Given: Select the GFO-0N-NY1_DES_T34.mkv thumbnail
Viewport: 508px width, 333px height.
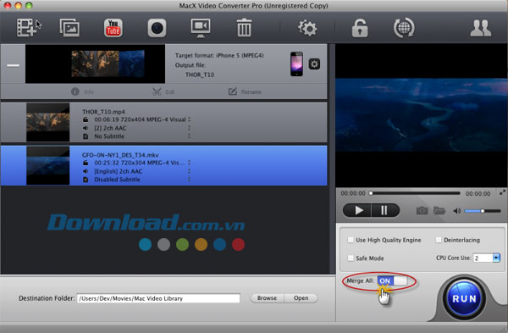Looking at the screenshot, I should tap(48, 165).
